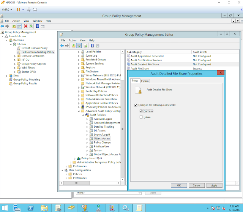This screenshot has height=212, width=243.
Task: Click the help icon in Group Policy Management toolbar
Action: pyautogui.click(x=38, y=26)
